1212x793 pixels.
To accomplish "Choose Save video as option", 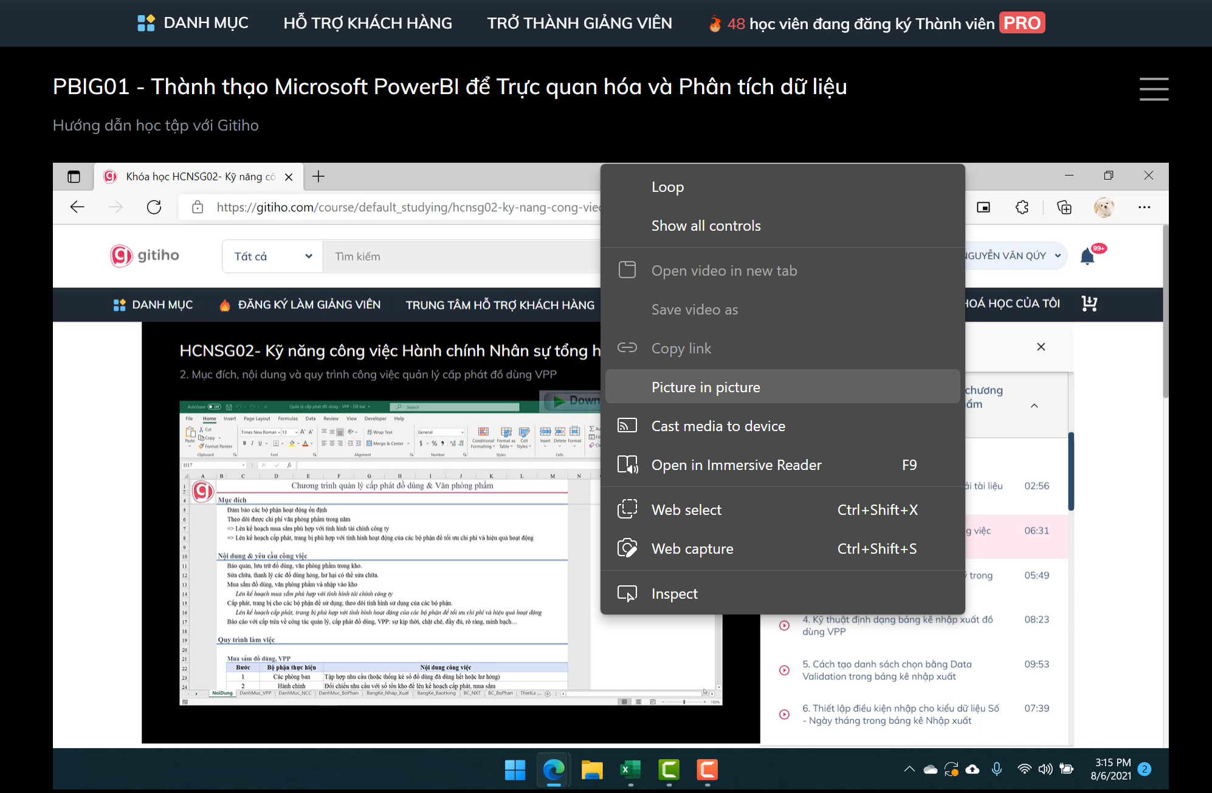I will tap(783, 310).
